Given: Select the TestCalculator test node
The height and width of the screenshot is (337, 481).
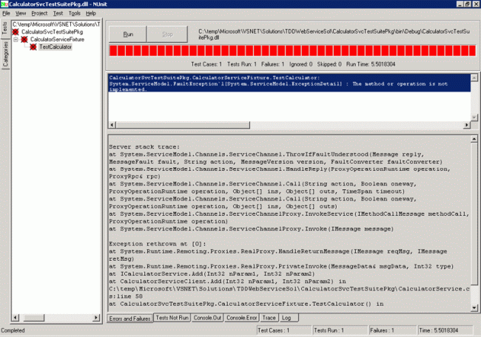Looking at the screenshot, I should (55, 47).
